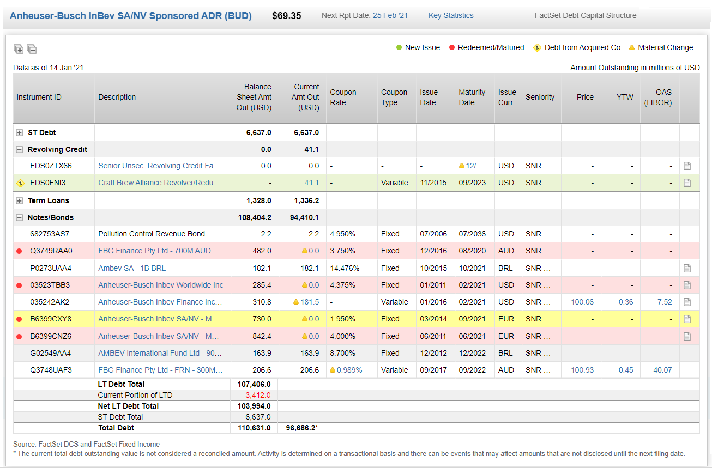
Task: Click the expand-all rows icon
Action: pyautogui.click(x=18, y=49)
